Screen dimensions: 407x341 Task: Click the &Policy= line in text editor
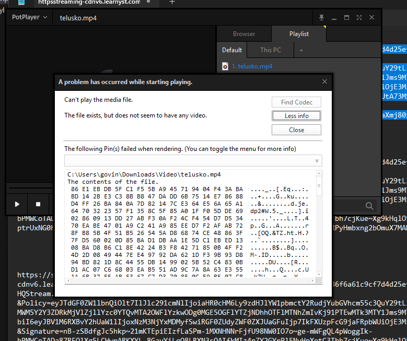tap(212, 303)
